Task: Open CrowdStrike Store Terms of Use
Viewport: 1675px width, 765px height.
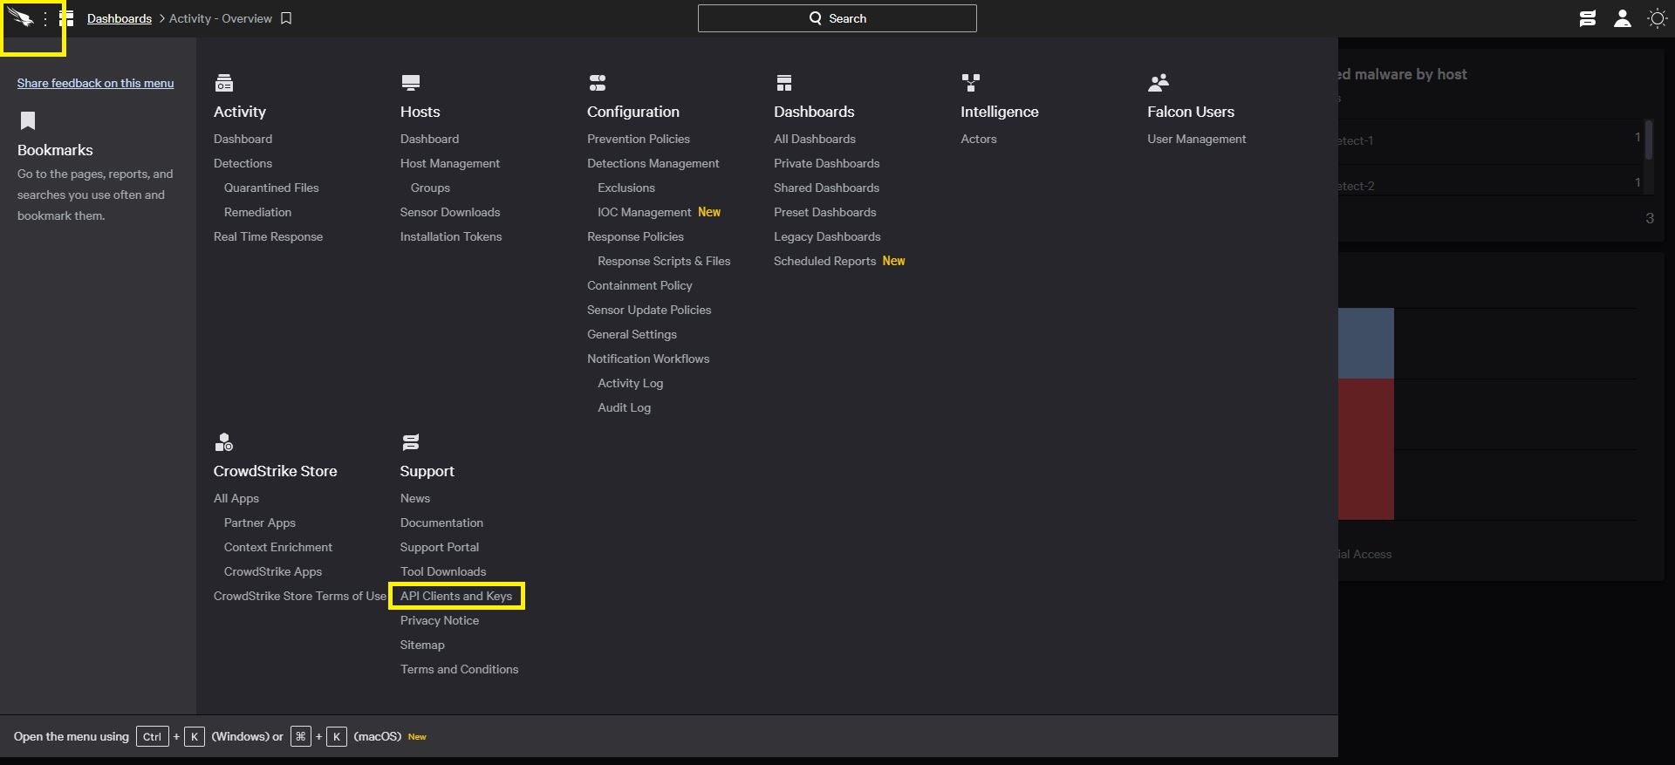Action: tap(299, 596)
